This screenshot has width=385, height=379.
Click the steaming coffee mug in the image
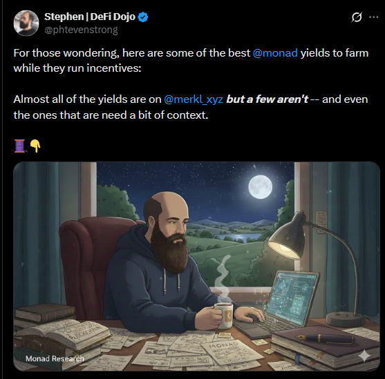(223, 315)
